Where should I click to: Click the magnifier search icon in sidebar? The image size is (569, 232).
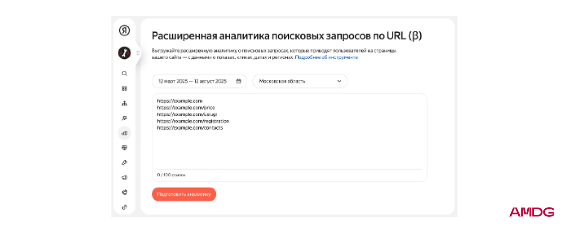click(124, 74)
